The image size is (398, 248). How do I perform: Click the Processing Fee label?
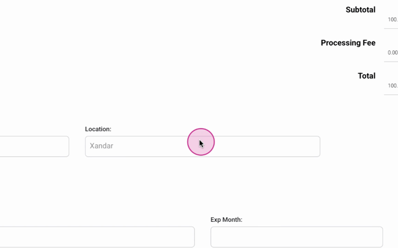pyautogui.click(x=348, y=43)
